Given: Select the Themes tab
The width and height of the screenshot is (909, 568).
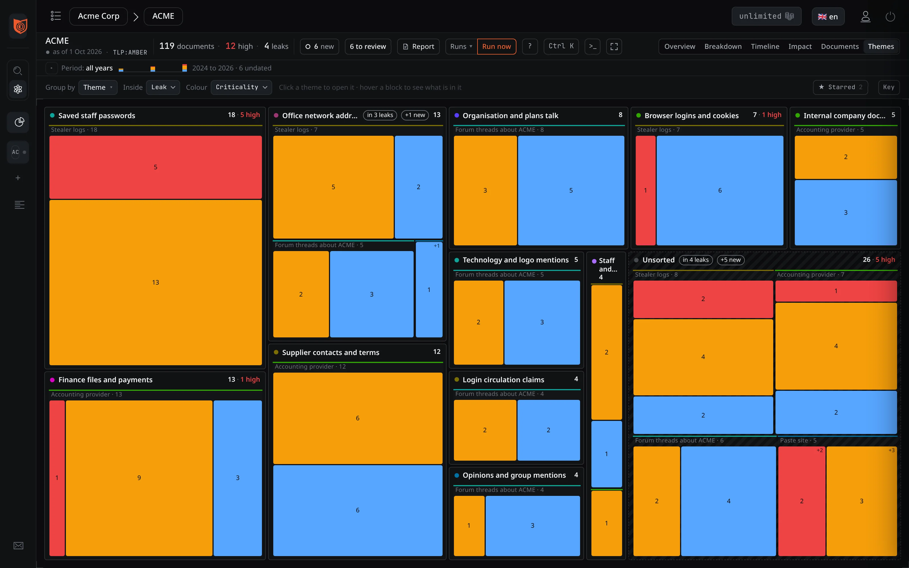Looking at the screenshot, I should 881,46.
